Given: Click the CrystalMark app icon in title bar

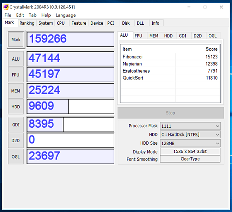Looking at the screenshot, I should point(6,7).
